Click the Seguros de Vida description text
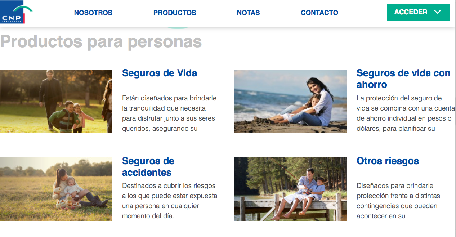 pos(169,113)
